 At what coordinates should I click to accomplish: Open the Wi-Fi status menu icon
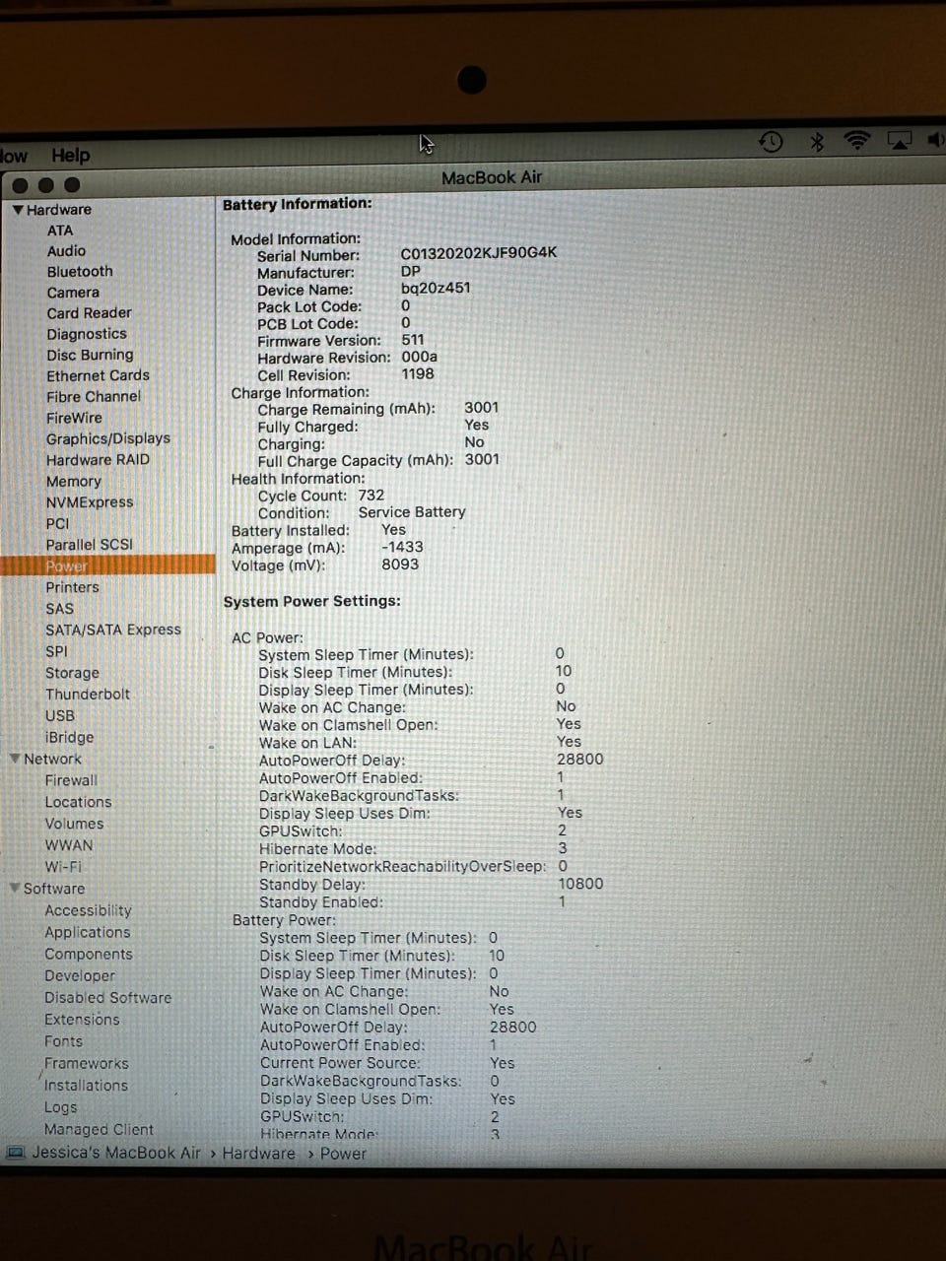tap(857, 141)
